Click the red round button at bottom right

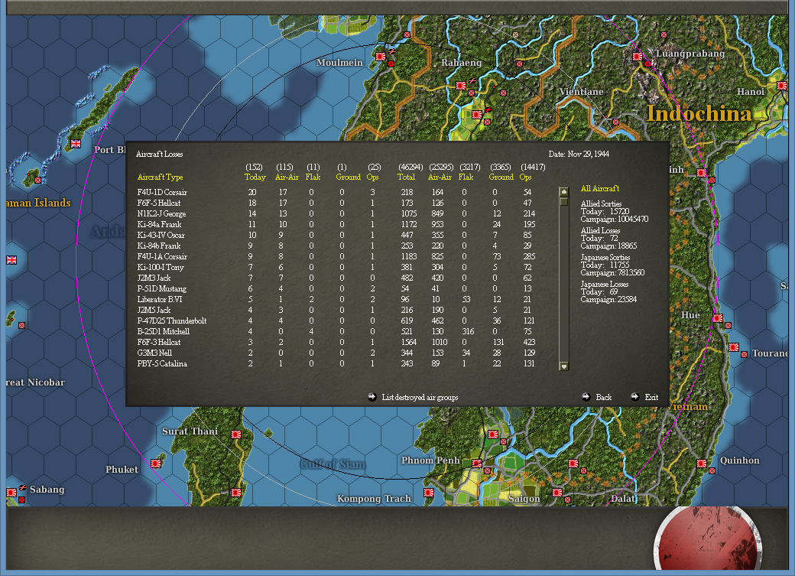pos(708,539)
